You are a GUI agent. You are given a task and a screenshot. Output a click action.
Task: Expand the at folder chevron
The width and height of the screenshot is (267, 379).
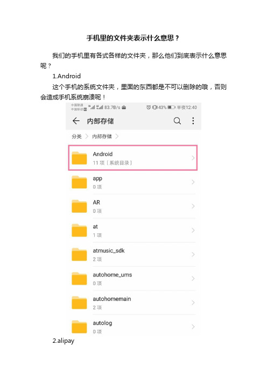[193, 231]
